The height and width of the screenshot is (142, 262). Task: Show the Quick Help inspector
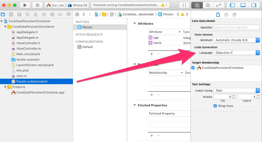[x=226, y=15]
